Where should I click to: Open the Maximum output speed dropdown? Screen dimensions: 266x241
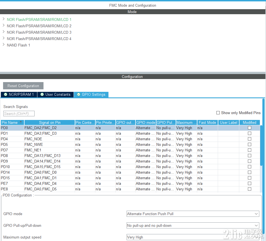tap(193, 237)
